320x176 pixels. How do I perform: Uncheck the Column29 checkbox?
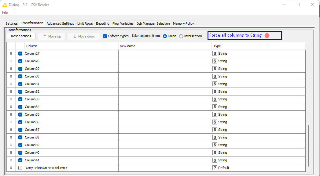coord(20,69)
